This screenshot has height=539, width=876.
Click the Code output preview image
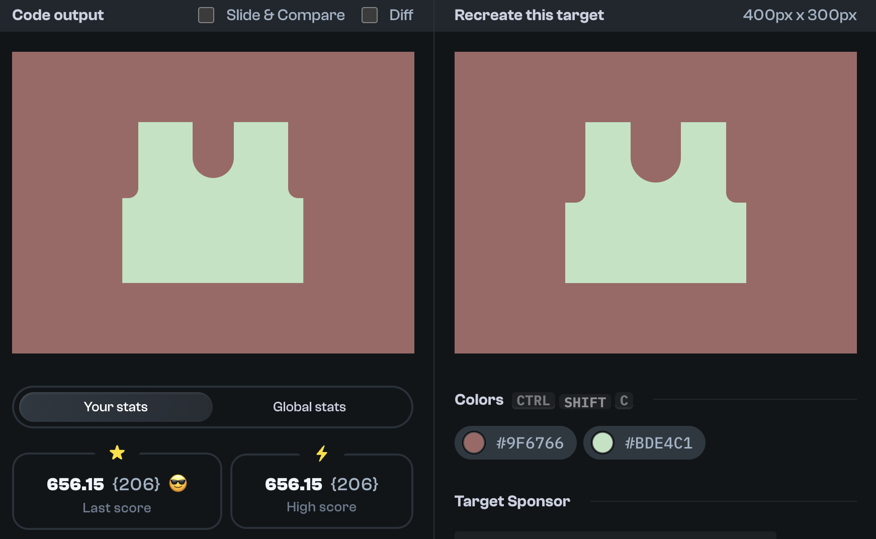tap(213, 203)
